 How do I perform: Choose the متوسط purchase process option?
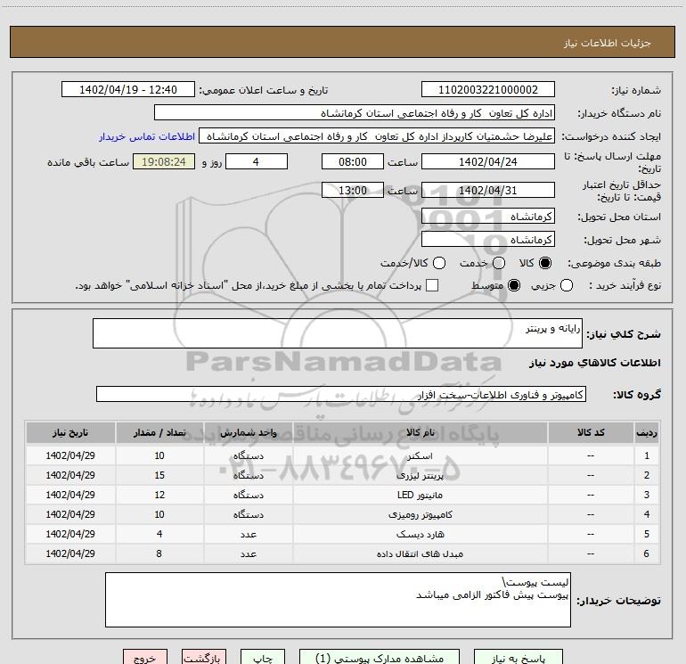tap(514, 285)
